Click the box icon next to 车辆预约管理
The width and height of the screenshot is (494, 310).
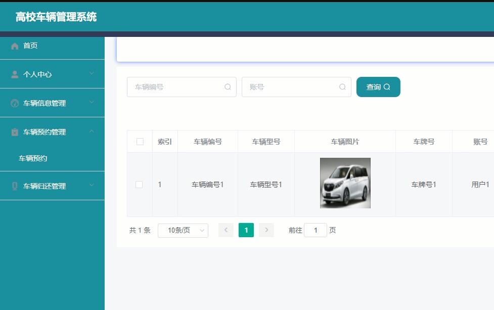click(x=15, y=132)
